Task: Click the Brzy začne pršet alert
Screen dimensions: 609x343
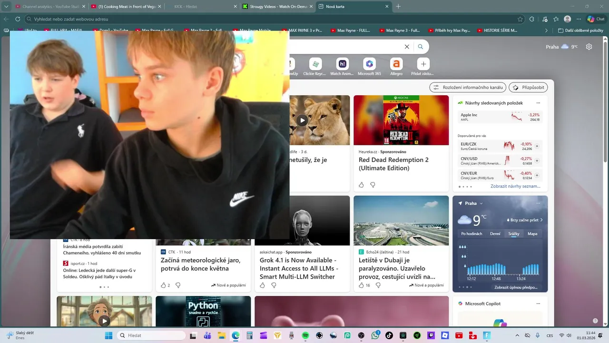Action: point(525,220)
